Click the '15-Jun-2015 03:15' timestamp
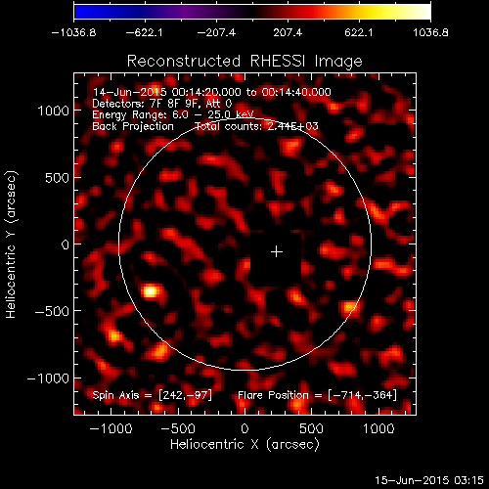Screen dimensions: 489x489 click(x=429, y=480)
